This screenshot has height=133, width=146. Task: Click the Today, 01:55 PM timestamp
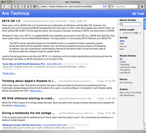106,81
